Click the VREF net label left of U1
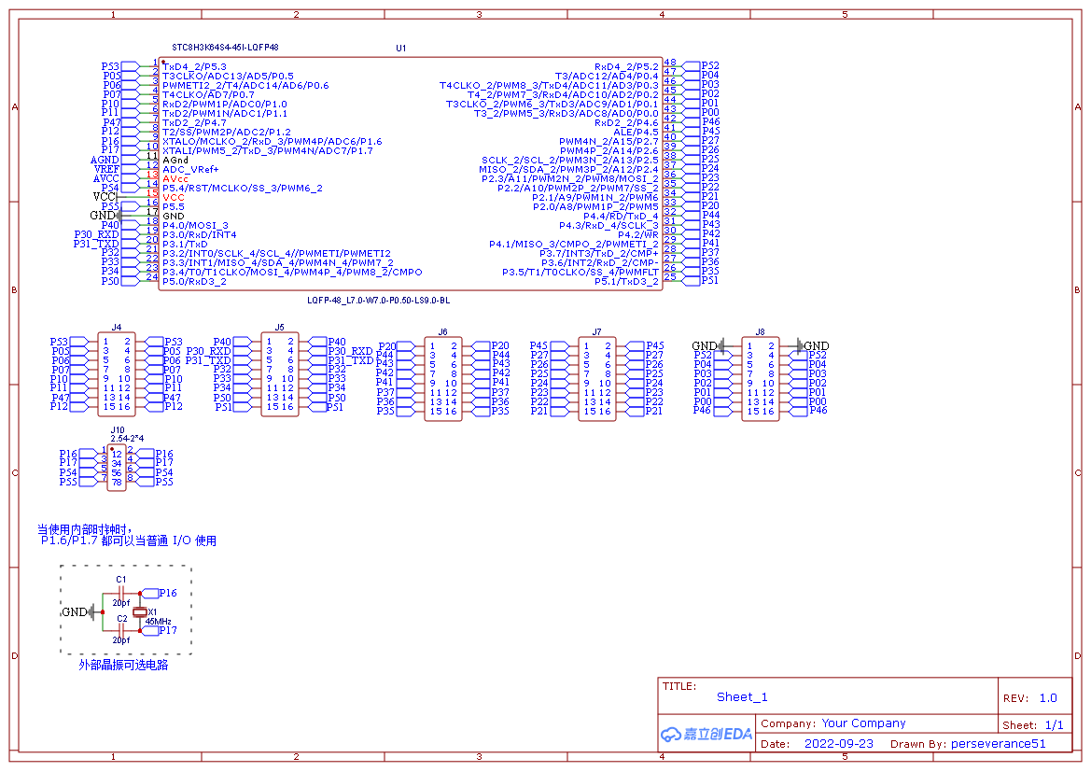This screenshot has width=1091, height=772. [x=106, y=169]
